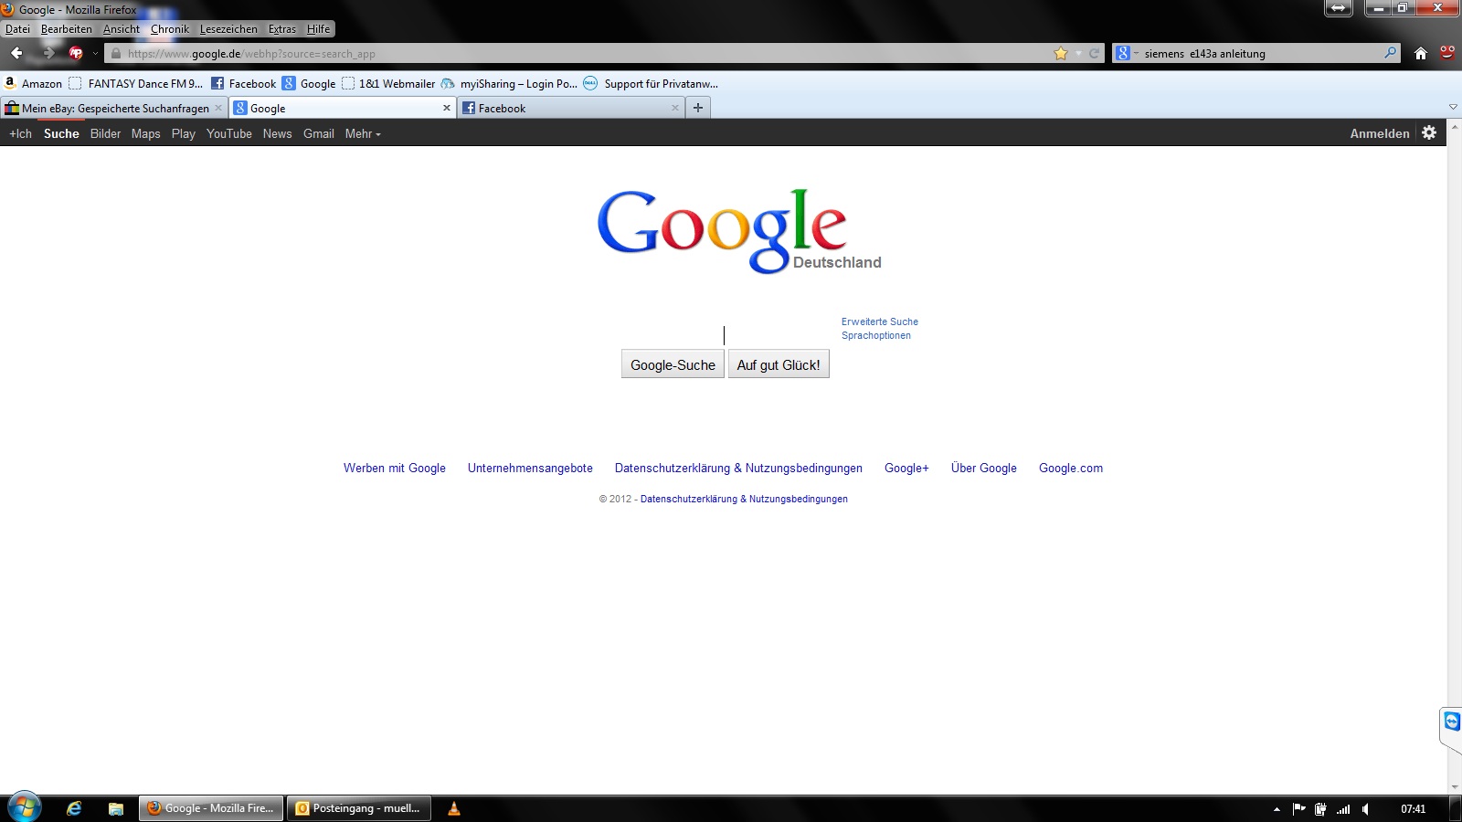Open Google settings gear icon

pyautogui.click(x=1429, y=132)
